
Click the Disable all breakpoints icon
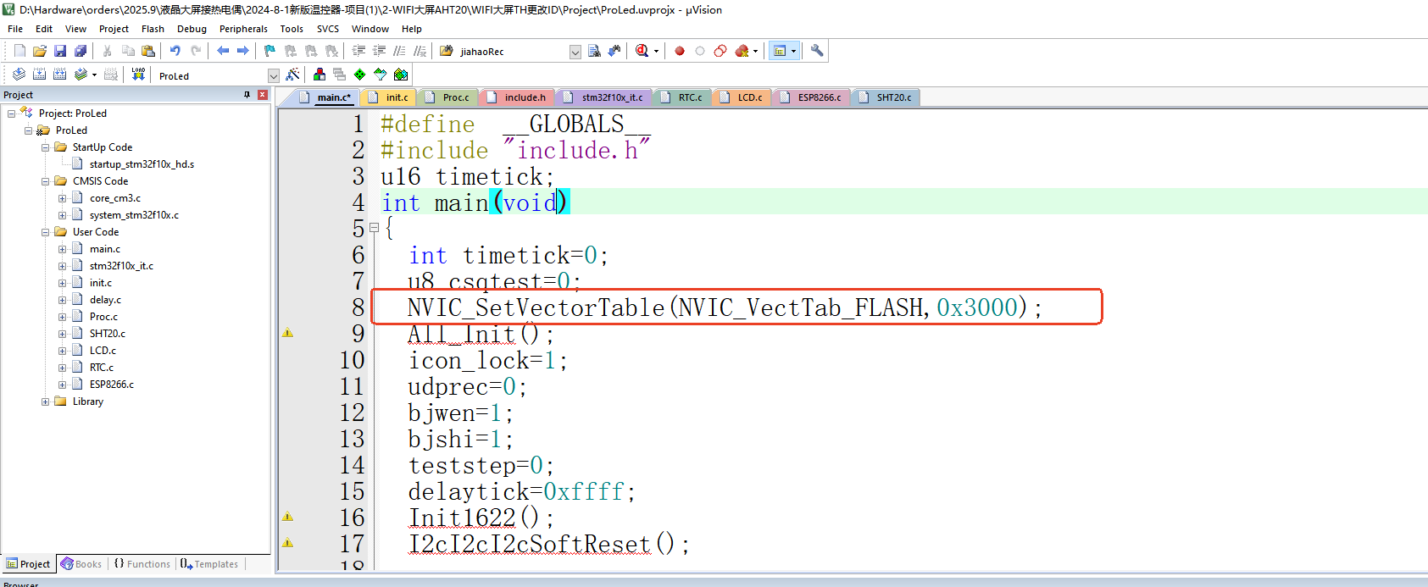coord(720,51)
